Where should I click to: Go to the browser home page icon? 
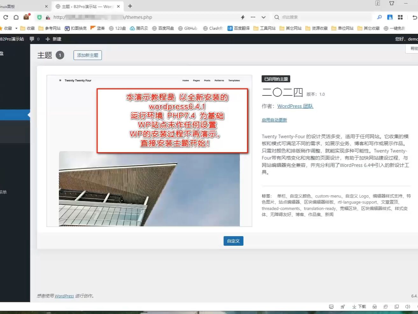[x=16, y=17]
